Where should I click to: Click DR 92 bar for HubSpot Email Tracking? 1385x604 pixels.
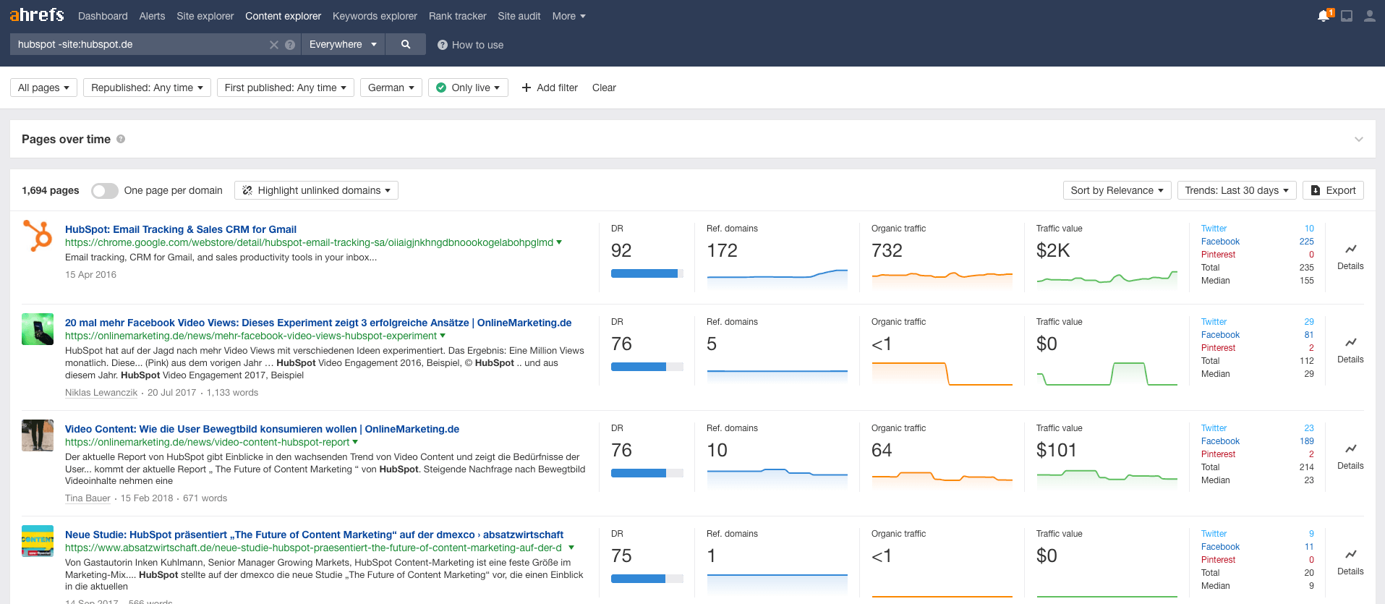click(647, 273)
